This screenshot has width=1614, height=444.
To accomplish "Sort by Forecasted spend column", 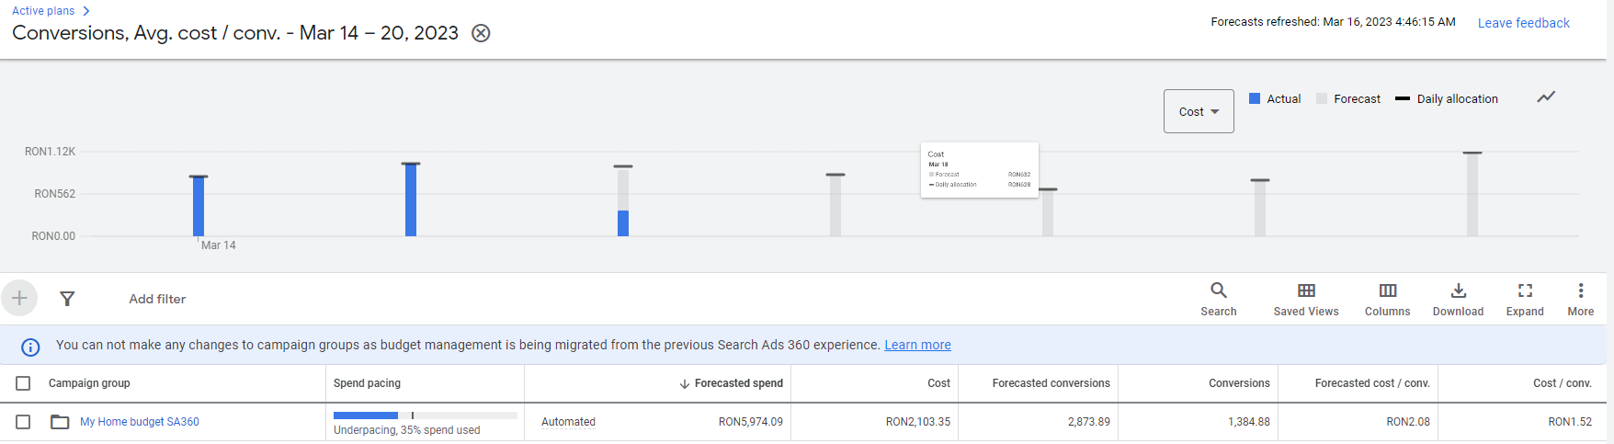I will pyautogui.click(x=737, y=383).
